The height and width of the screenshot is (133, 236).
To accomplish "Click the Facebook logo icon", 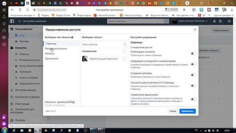I will 12,21.
